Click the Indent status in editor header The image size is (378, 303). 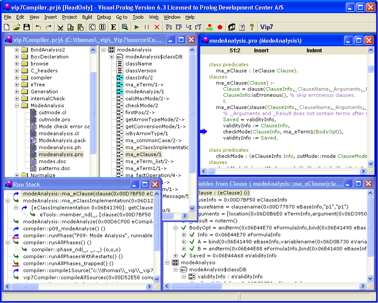pos(314,51)
